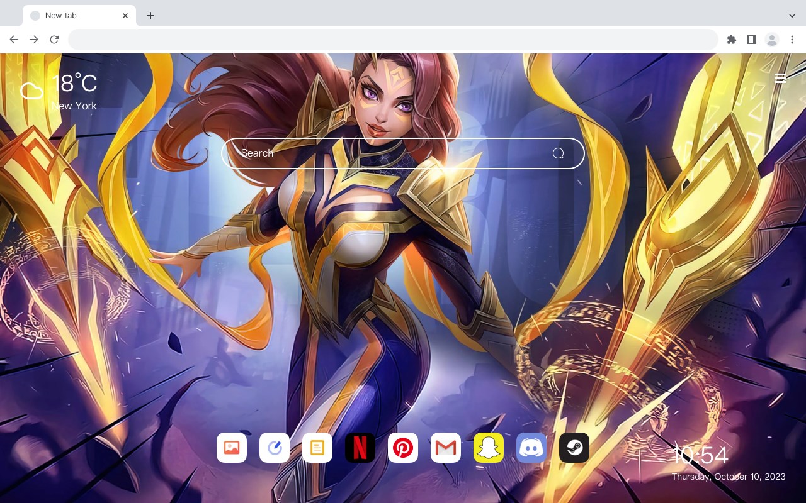Launch Pinterest from the dock
806x503 pixels.
403,448
